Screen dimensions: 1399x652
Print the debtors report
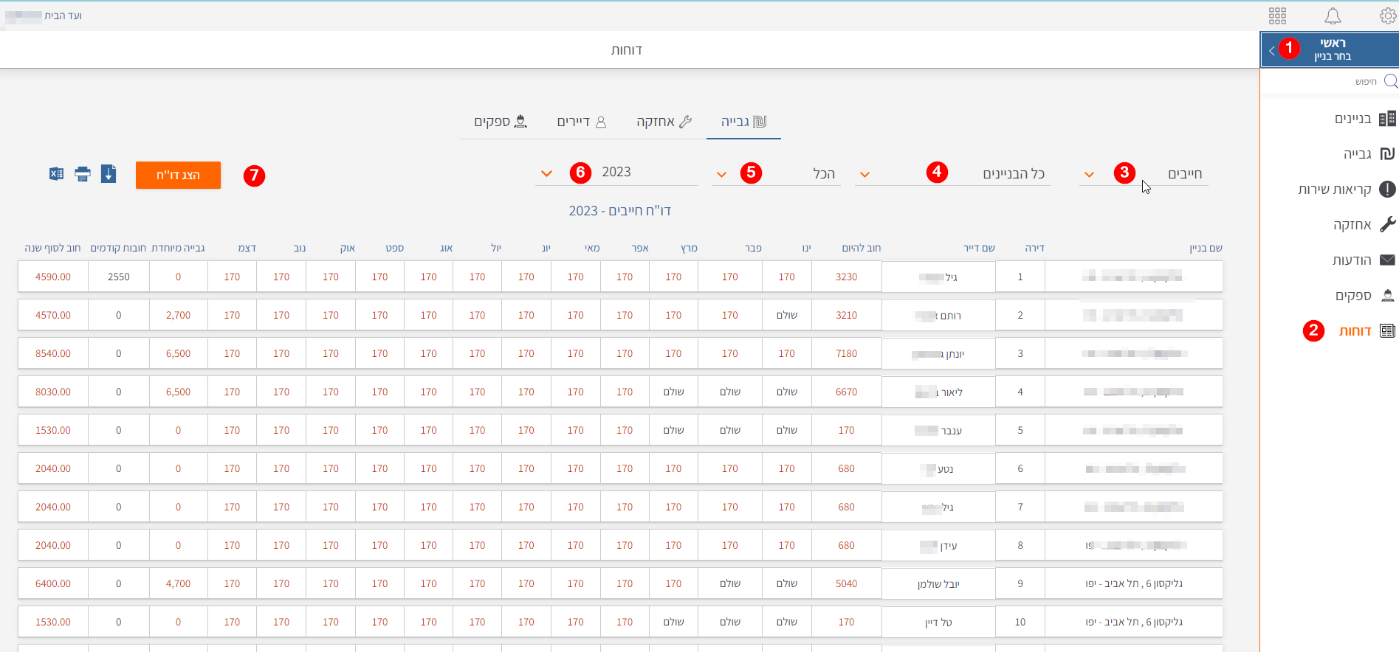click(83, 174)
